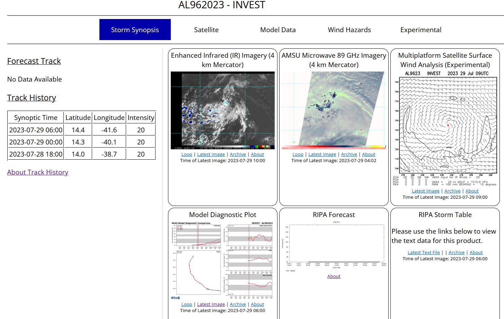
Task: Open Latest Text File for RIPA Storm Table
Action: click(x=424, y=253)
